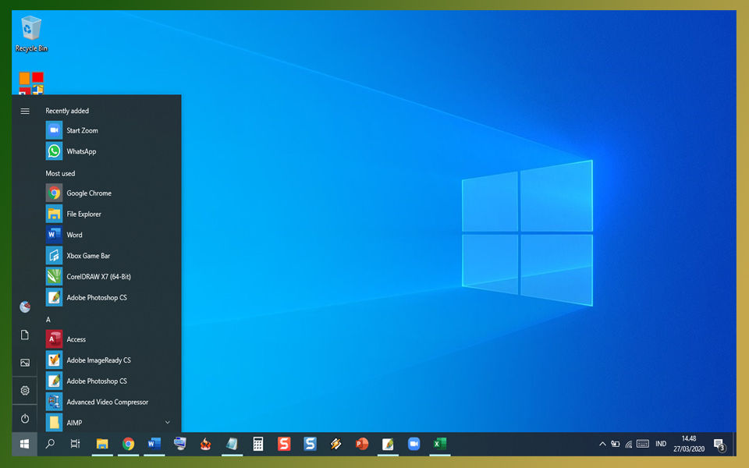
Task: Click the Search icon on the taskbar
Action: (x=49, y=444)
